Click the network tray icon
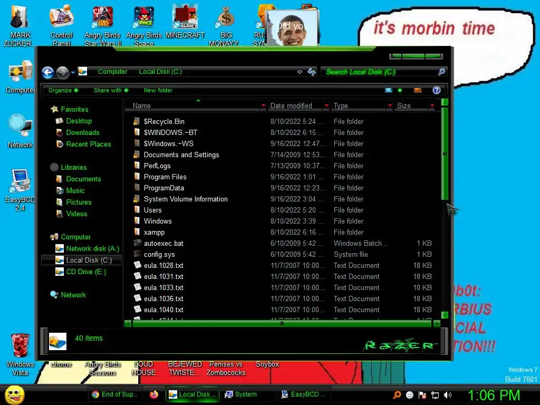This screenshot has width=540, height=405. [x=435, y=395]
